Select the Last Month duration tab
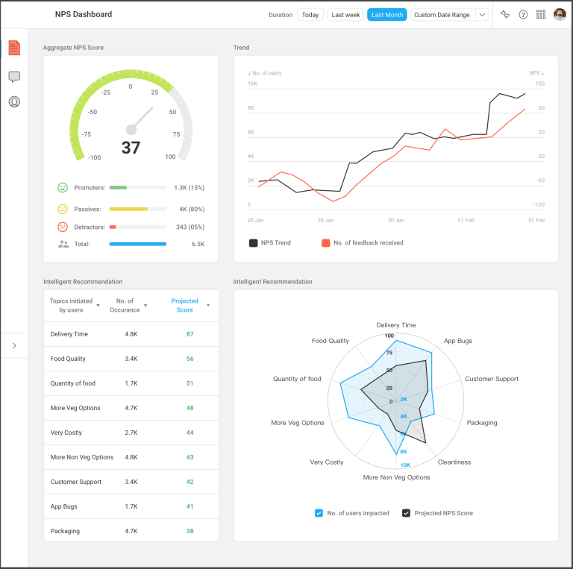573x569 pixels. [386, 15]
